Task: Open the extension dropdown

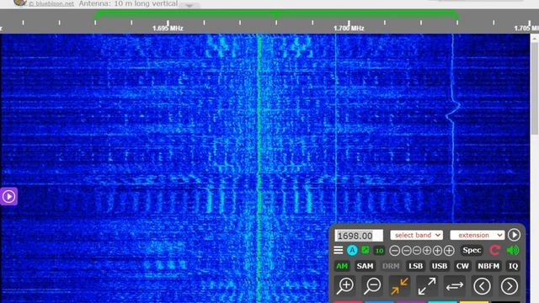Action: pos(478,235)
